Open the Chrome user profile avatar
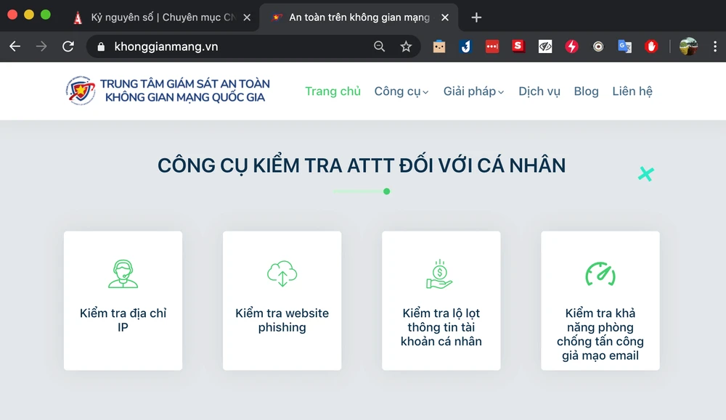The image size is (726, 420). tap(688, 46)
